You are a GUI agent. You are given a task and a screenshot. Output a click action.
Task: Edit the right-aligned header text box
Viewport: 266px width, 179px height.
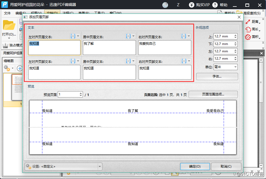tap(165, 47)
